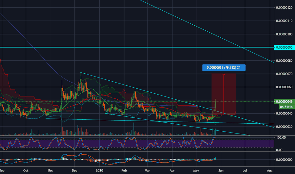
Task: Click the Nov label on time axis
Action: [51, 171]
